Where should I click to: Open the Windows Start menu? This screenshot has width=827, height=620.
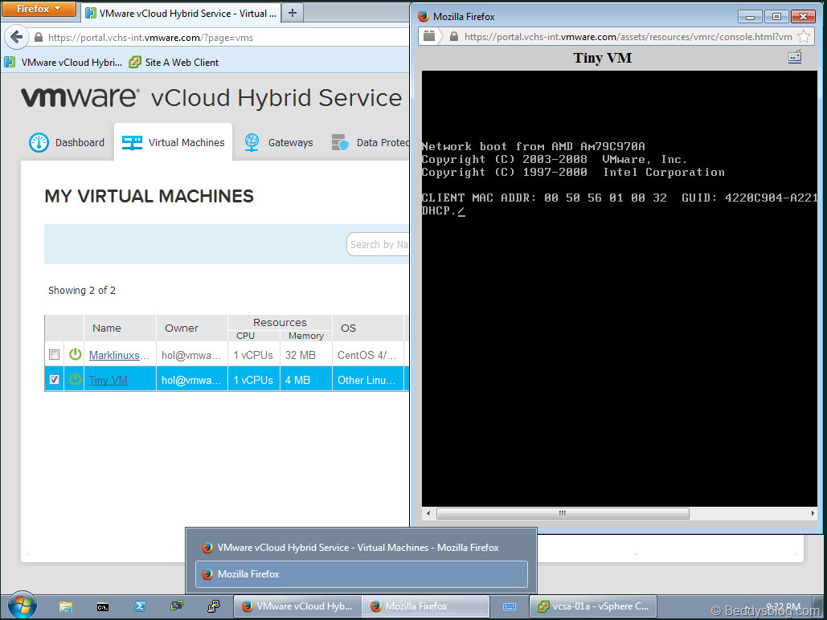[x=23, y=606]
